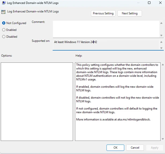This screenshot has width=165, height=154.
Task: Select the Disabled radio button
Action: pos(4,37)
